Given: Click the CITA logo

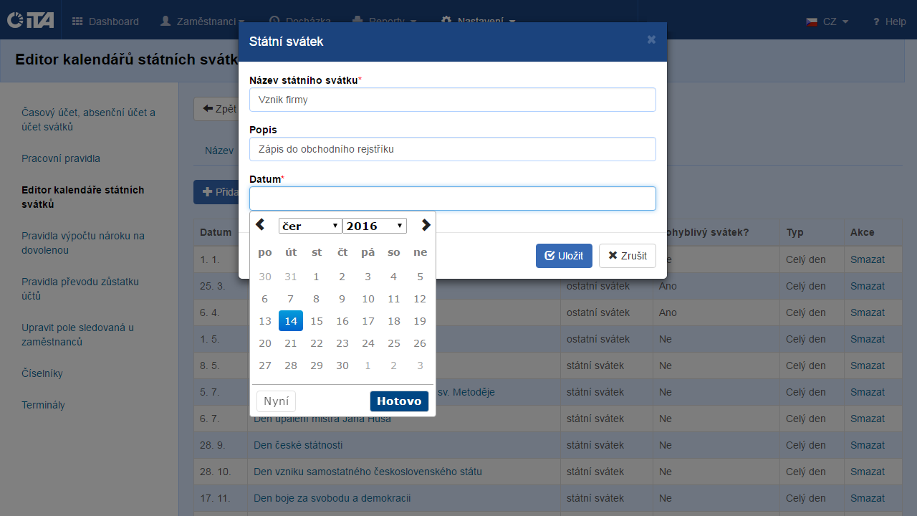Looking at the screenshot, I should (x=30, y=21).
